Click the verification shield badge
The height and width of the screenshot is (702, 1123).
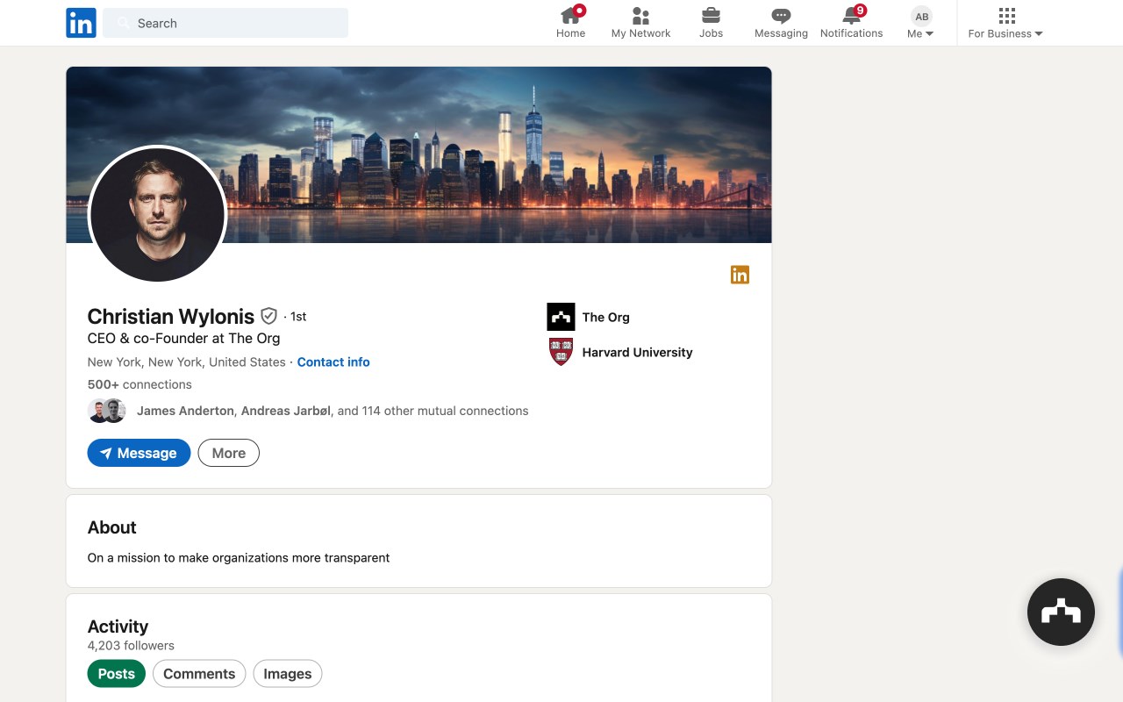(269, 316)
